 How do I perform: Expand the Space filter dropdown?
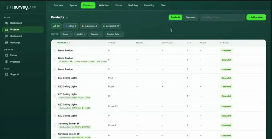66,34
